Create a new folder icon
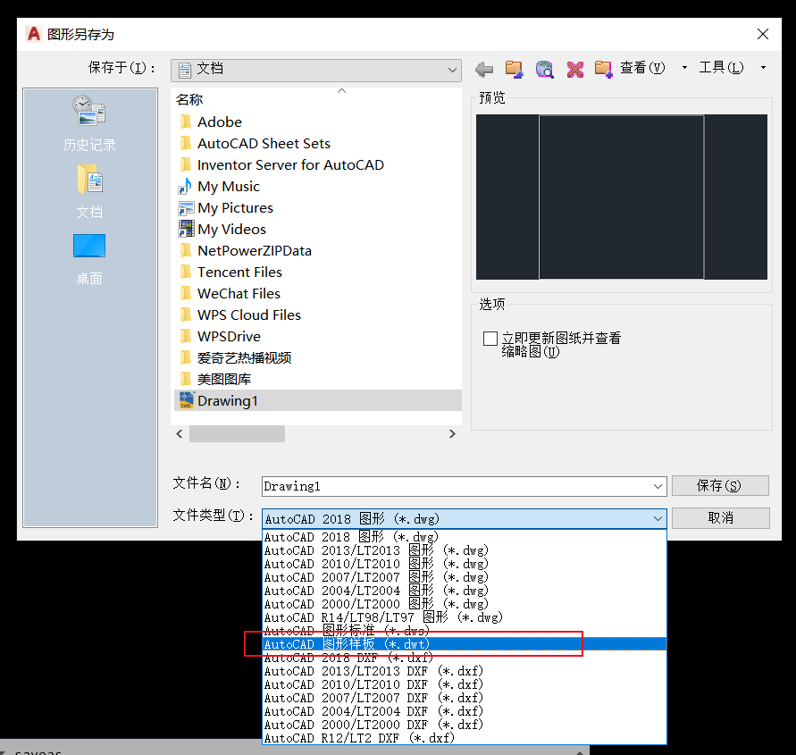Viewport: 796px width, 755px height. click(x=603, y=69)
